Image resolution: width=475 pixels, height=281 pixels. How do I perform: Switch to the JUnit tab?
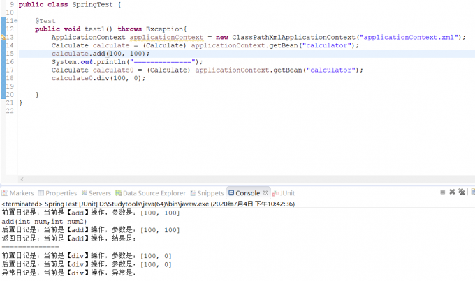click(x=284, y=193)
